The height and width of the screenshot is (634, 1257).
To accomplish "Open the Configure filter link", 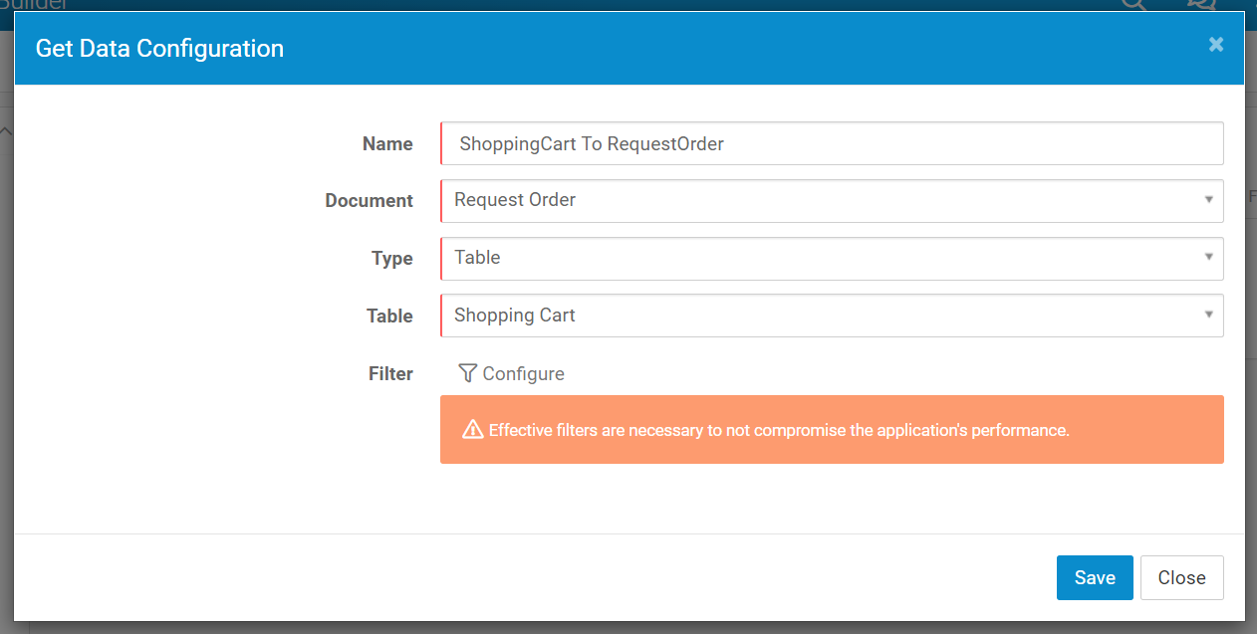I will (x=523, y=373).
